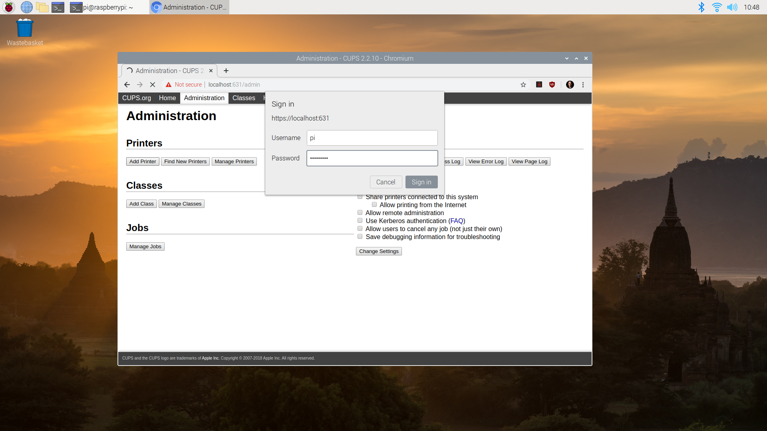
Task: Open the Raspberry Pi application menu
Action: (x=8, y=7)
